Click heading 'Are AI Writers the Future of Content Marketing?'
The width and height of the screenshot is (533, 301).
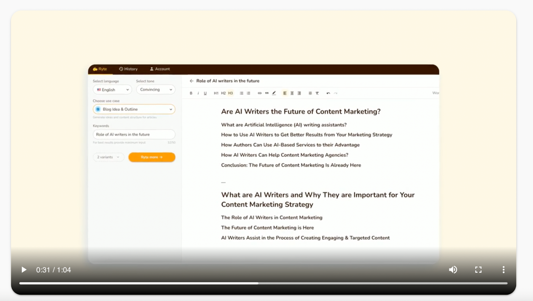tap(301, 112)
